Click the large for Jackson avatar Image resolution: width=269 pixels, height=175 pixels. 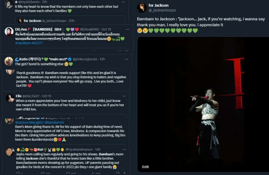(x=142, y=8)
